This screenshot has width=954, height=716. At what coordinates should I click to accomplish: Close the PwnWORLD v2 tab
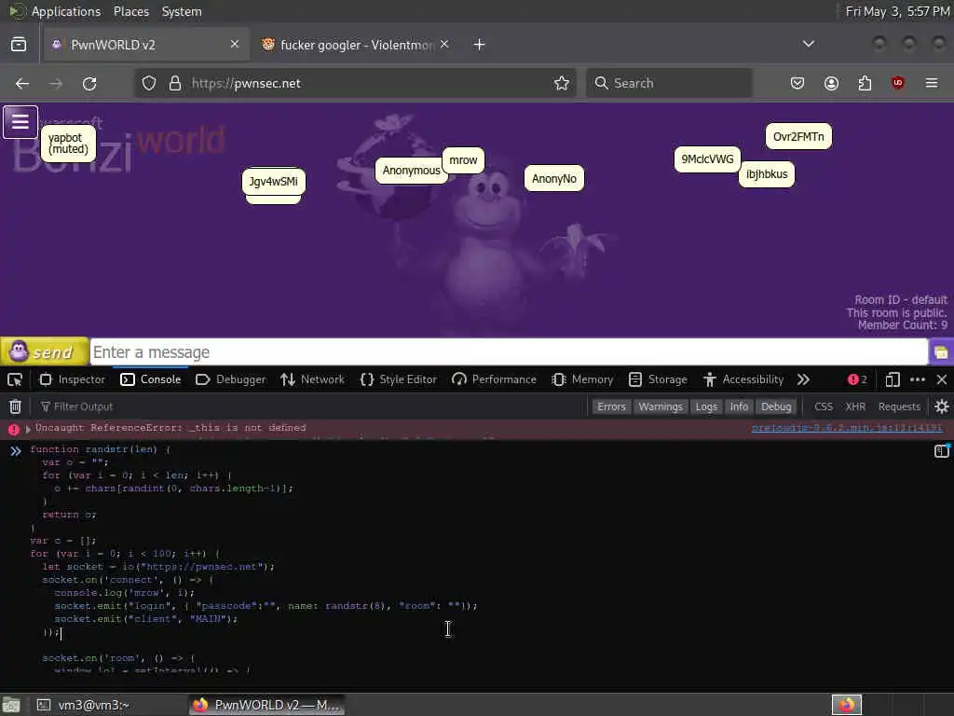pyautogui.click(x=234, y=44)
